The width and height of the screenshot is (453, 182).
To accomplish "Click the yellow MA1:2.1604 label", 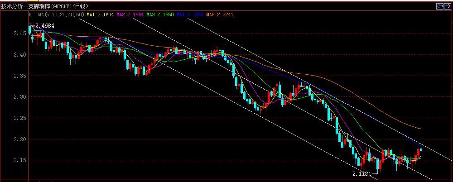I will click(x=100, y=14).
